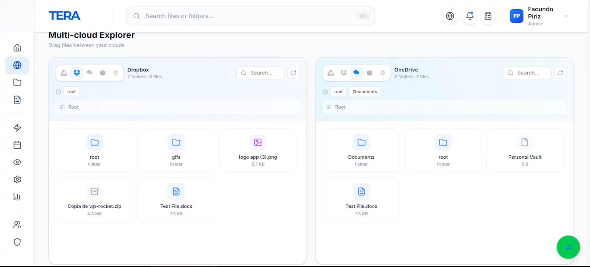
Task: Refresh the OneDrive panel
Action: pos(560,73)
